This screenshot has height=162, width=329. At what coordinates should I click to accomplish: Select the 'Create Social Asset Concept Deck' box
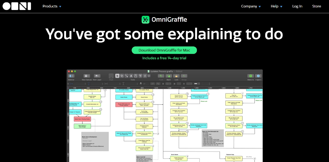coord(179,159)
